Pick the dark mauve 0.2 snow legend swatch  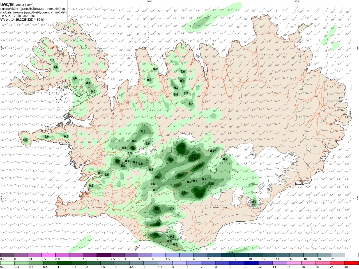pyautogui.click(x=7, y=255)
